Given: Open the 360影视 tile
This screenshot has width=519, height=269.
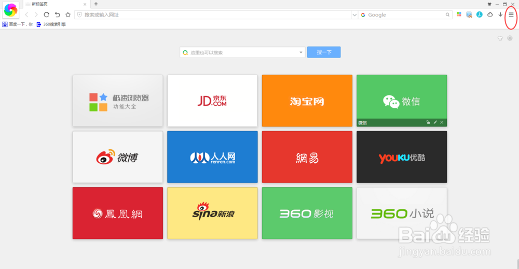Looking at the screenshot, I should [307, 213].
